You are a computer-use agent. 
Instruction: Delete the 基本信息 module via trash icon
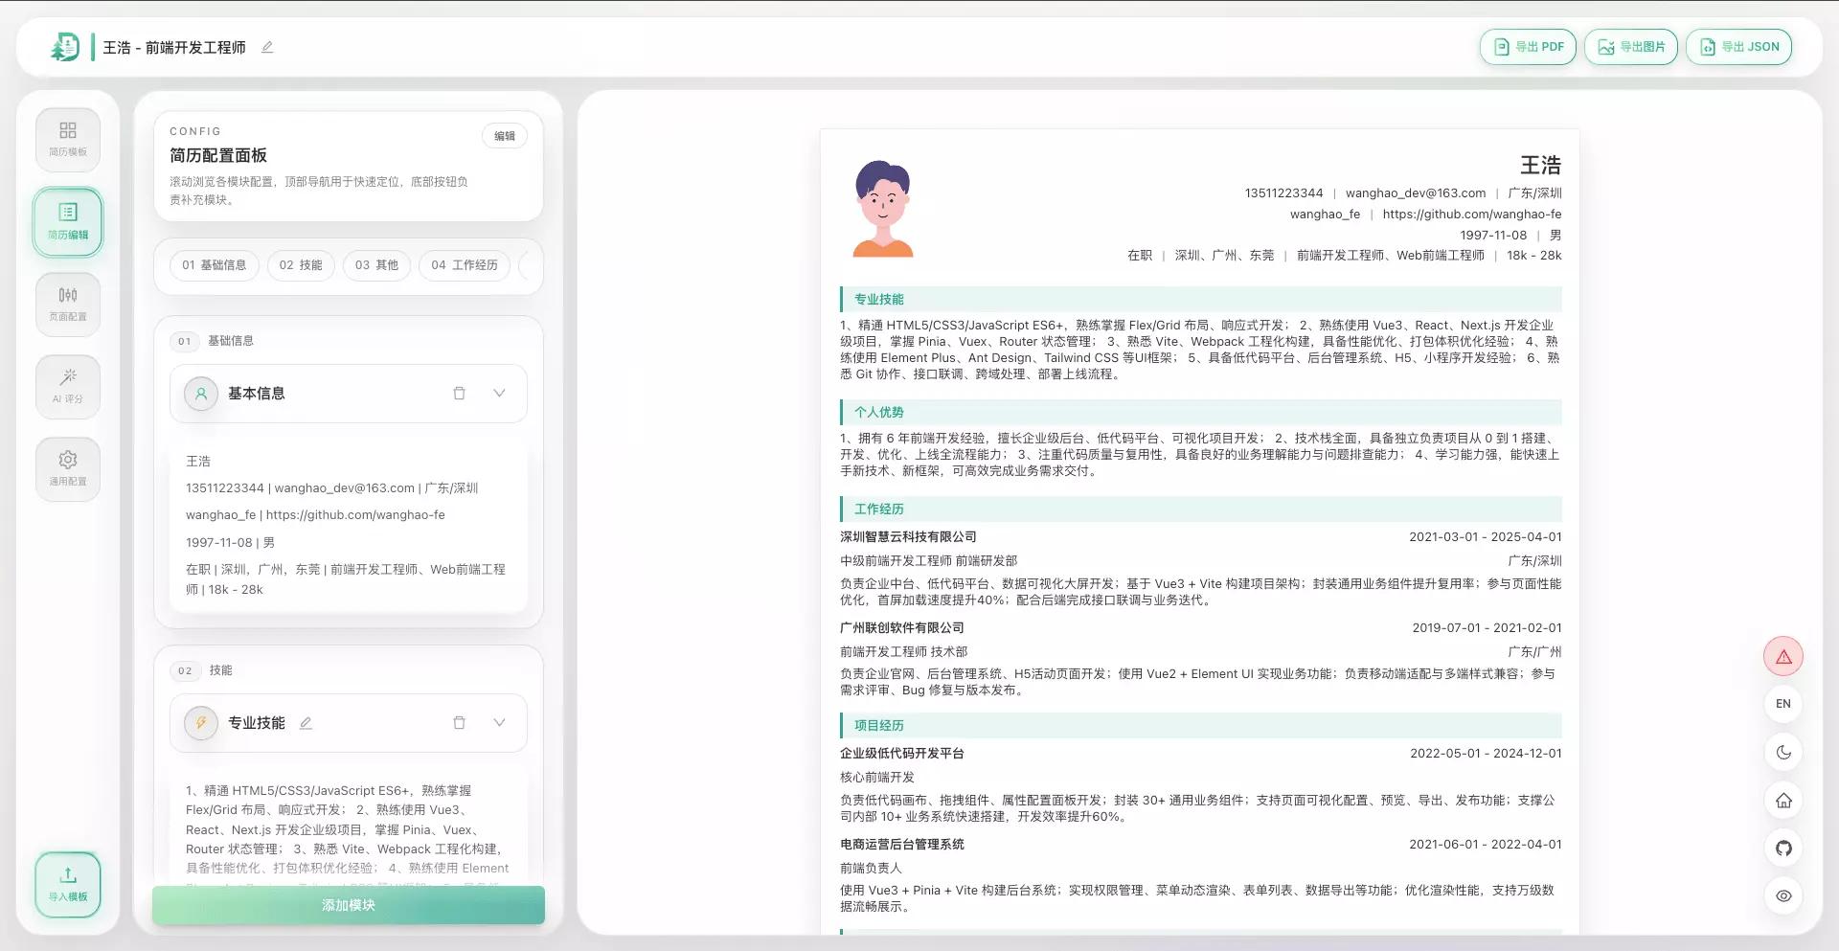(x=459, y=393)
